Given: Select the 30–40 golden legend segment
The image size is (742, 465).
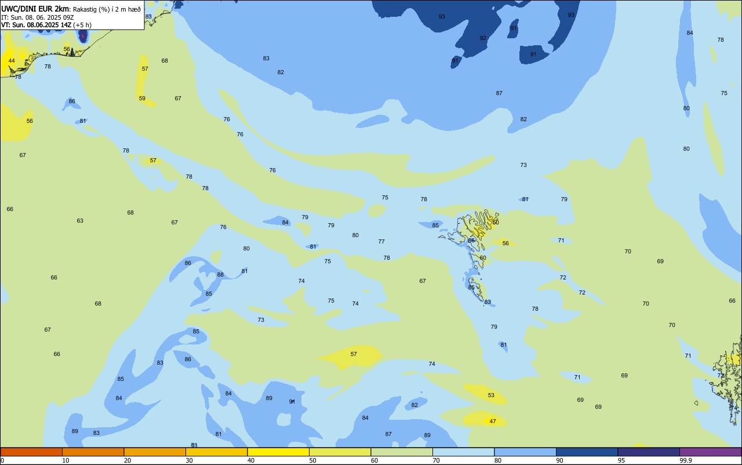Looking at the screenshot, I should click(x=216, y=452).
